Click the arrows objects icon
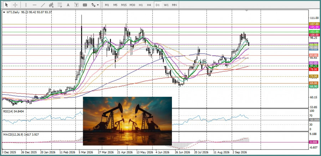Image resolution: width=321 pixels, height=156 pixels. tap(93, 5)
